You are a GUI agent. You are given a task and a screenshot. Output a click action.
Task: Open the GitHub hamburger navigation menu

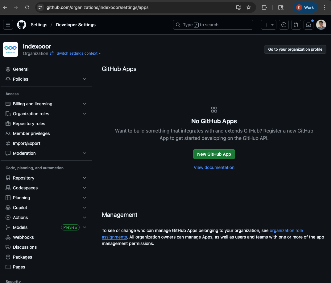point(8,25)
